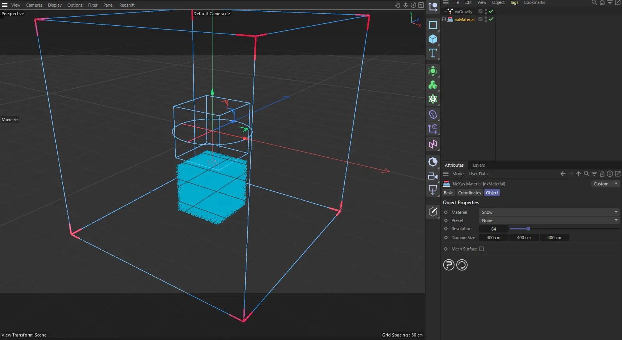Click the Basic tab button
This screenshot has height=340, width=622.
click(448, 193)
